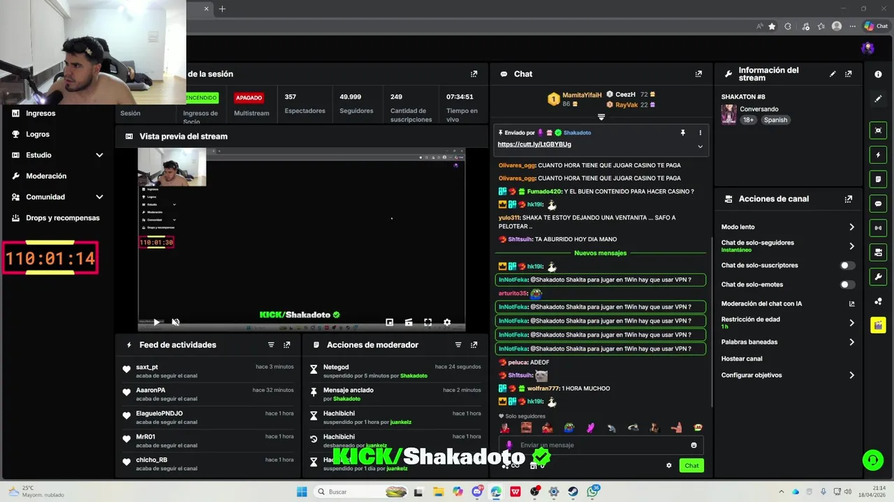The image size is (894, 502).
Task: Send message with green Chat button
Action: click(691, 465)
